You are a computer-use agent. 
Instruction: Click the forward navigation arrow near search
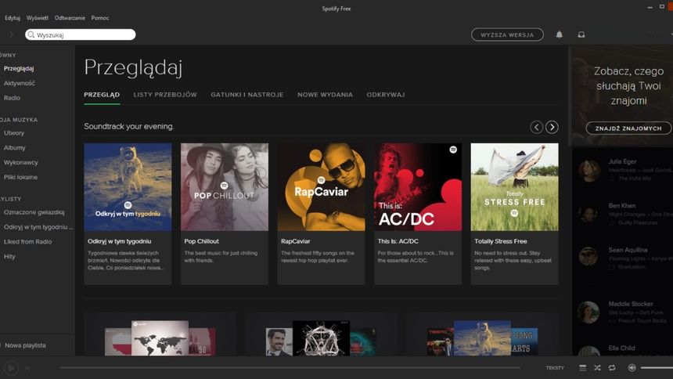click(11, 34)
